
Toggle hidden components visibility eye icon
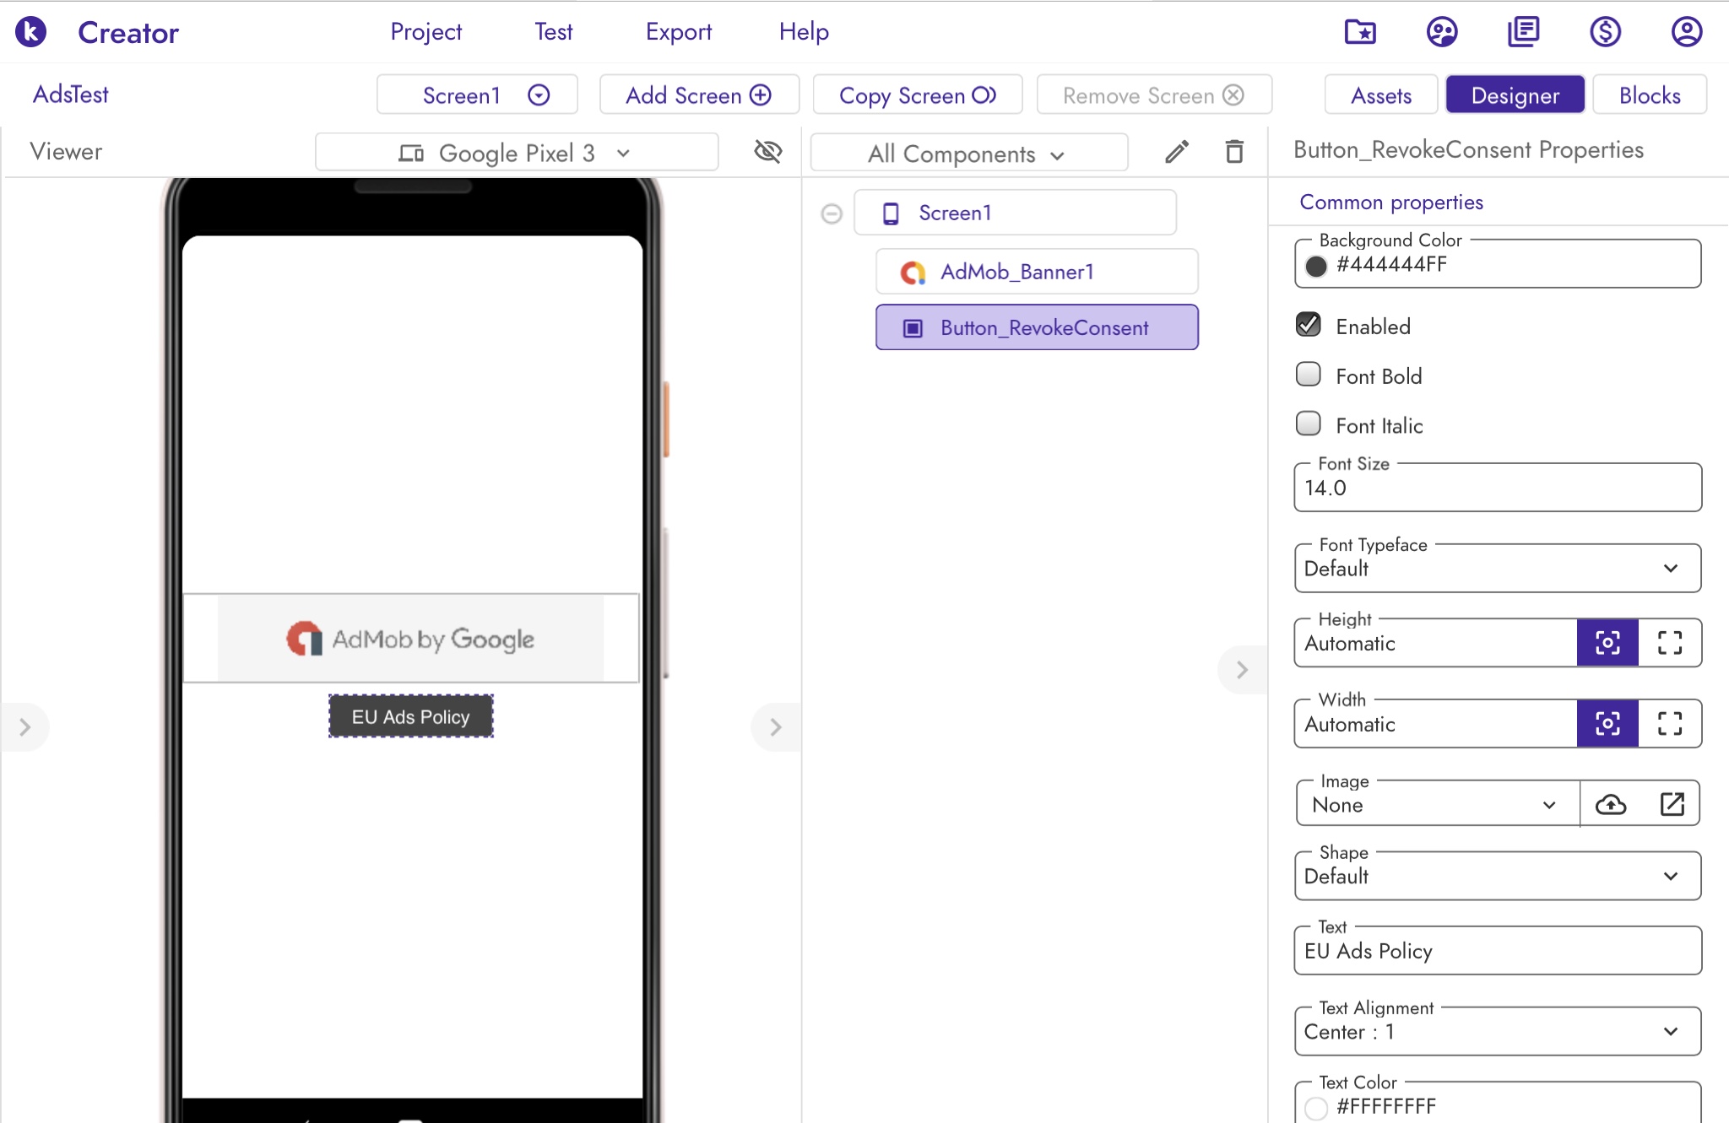pos(767,152)
